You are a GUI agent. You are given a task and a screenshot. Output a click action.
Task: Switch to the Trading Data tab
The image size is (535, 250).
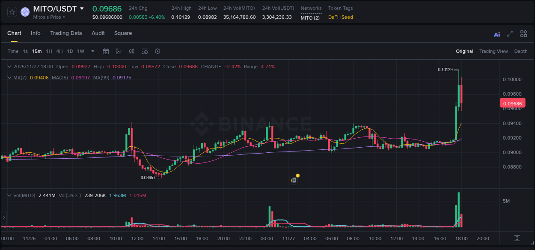[66, 33]
